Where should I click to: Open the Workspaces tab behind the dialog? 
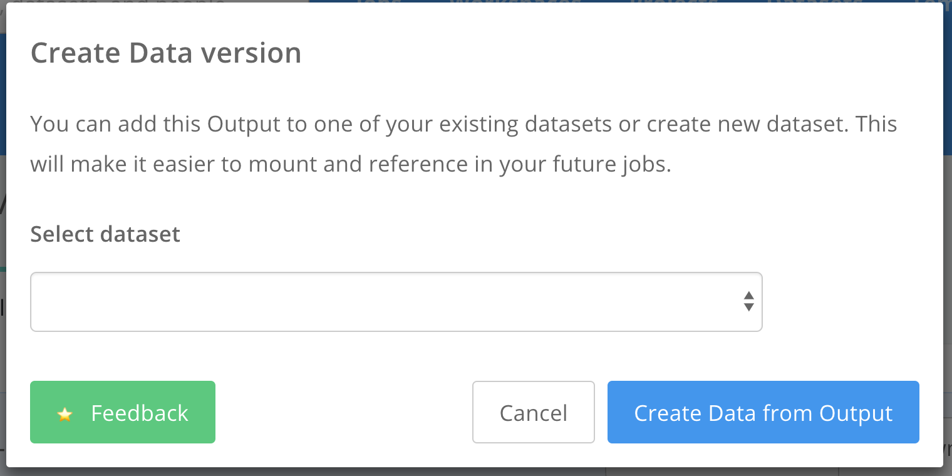(514, 4)
